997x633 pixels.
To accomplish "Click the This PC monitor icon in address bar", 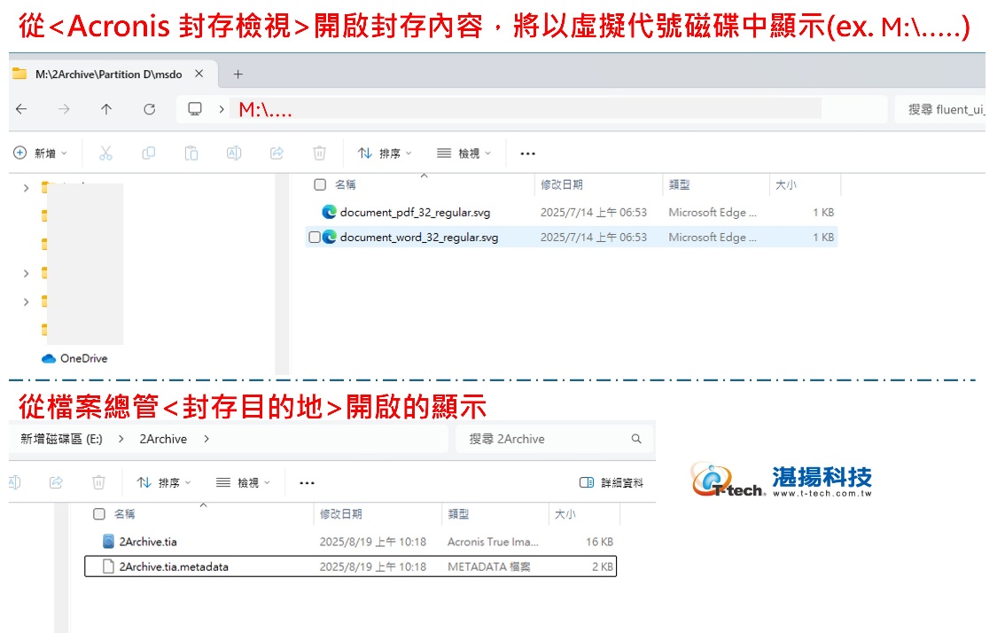I will click(195, 109).
